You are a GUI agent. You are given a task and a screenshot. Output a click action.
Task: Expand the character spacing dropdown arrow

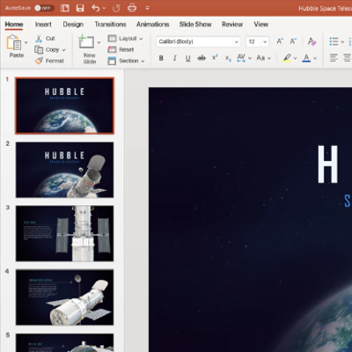coord(250,58)
